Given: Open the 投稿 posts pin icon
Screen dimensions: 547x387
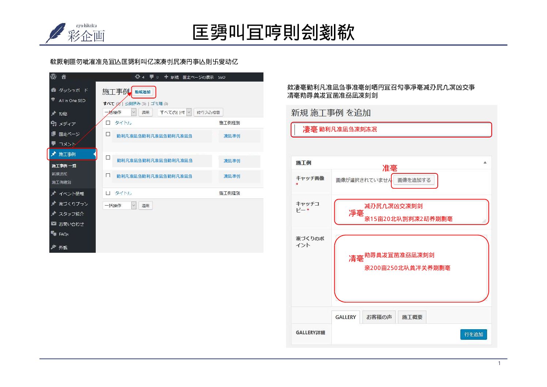Looking at the screenshot, I should pyautogui.click(x=54, y=113).
